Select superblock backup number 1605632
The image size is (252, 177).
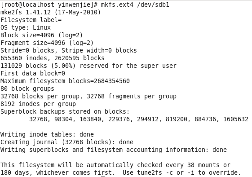tap(236, 119)
